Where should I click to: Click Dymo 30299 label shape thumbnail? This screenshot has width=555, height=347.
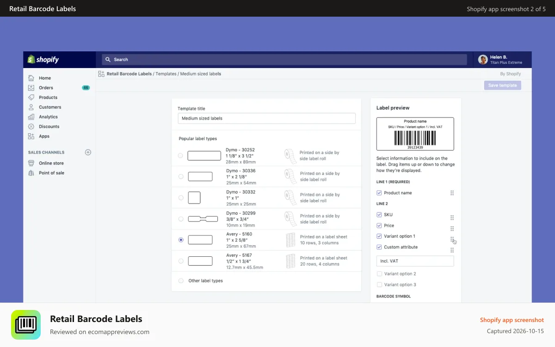(x=203, y=219)
